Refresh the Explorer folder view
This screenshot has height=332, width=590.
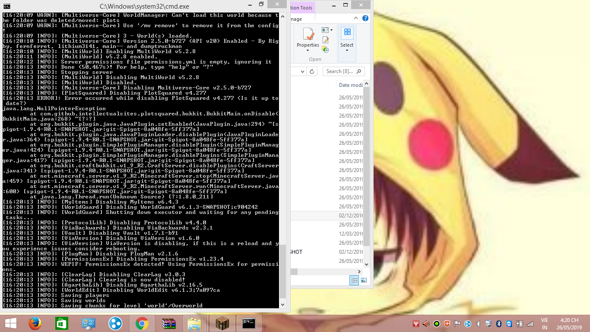[x=312, y=71]
